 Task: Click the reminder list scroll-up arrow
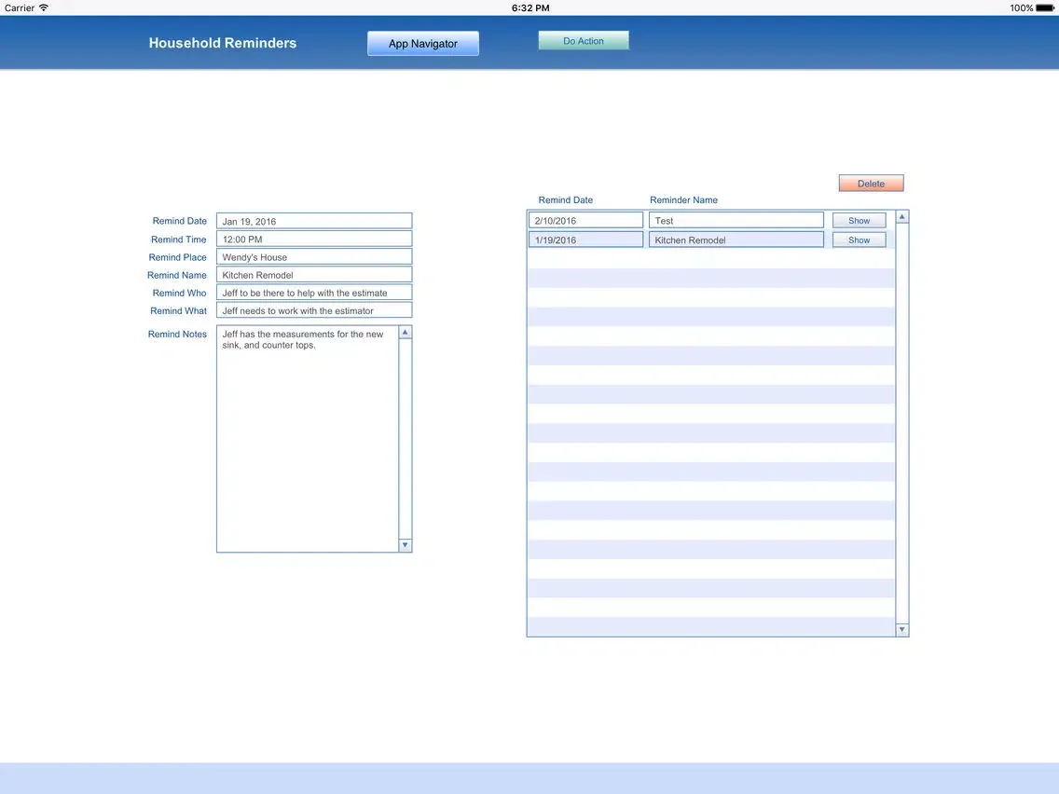coord(901,217)
